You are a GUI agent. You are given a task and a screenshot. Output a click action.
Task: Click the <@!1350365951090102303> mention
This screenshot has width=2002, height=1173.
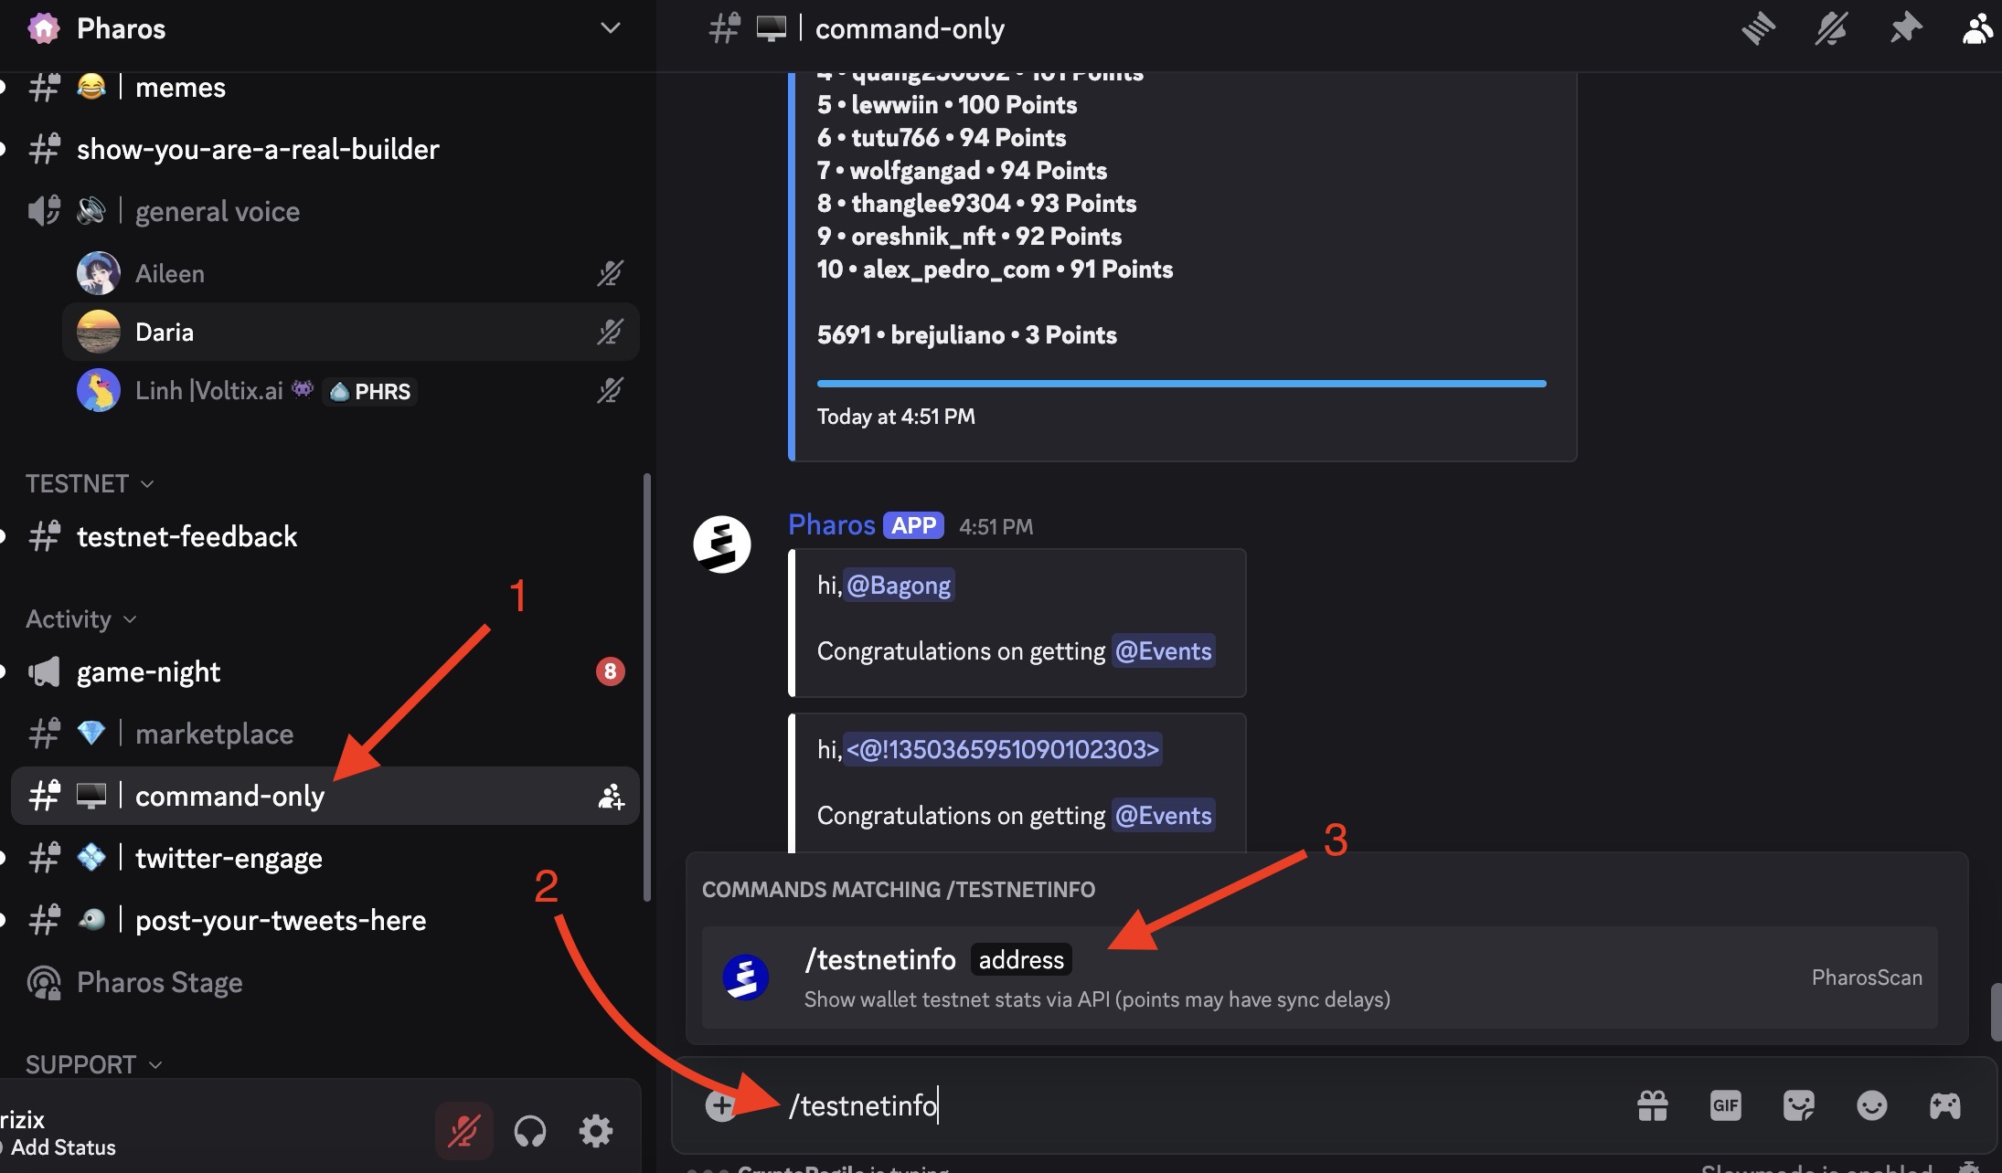pyautogui.click(x=1003, y=749)
